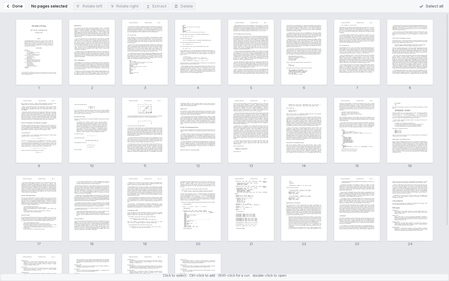Click the Rotate left label
Image resolution: width=449 pixels, height=281 pixels.
(92, 6)
